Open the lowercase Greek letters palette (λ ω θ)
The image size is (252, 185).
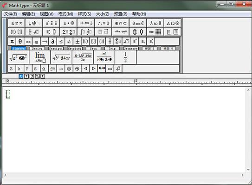pyautogui.click(x=155, y=23)
